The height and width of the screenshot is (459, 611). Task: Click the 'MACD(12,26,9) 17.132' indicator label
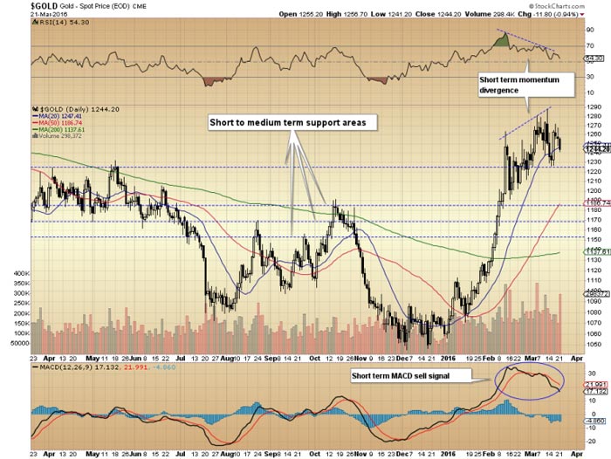pos(77,367)
